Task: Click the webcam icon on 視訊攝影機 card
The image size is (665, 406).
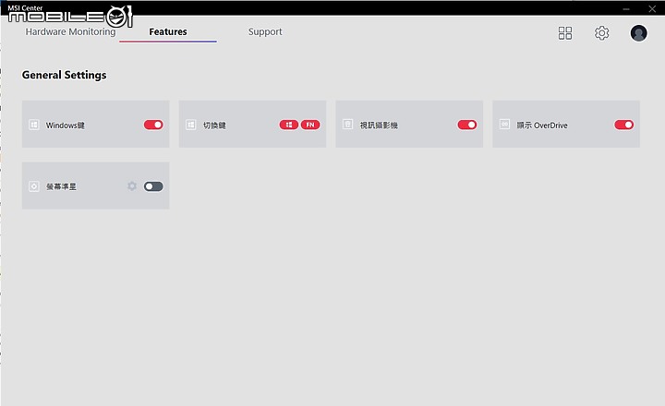Action: 347,125
